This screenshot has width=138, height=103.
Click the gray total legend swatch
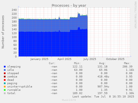coord(5,93)
